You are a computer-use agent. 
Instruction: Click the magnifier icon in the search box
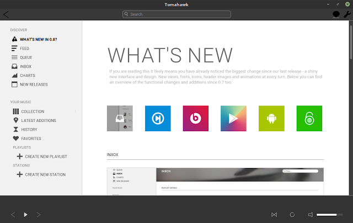[x=126, y=14]
